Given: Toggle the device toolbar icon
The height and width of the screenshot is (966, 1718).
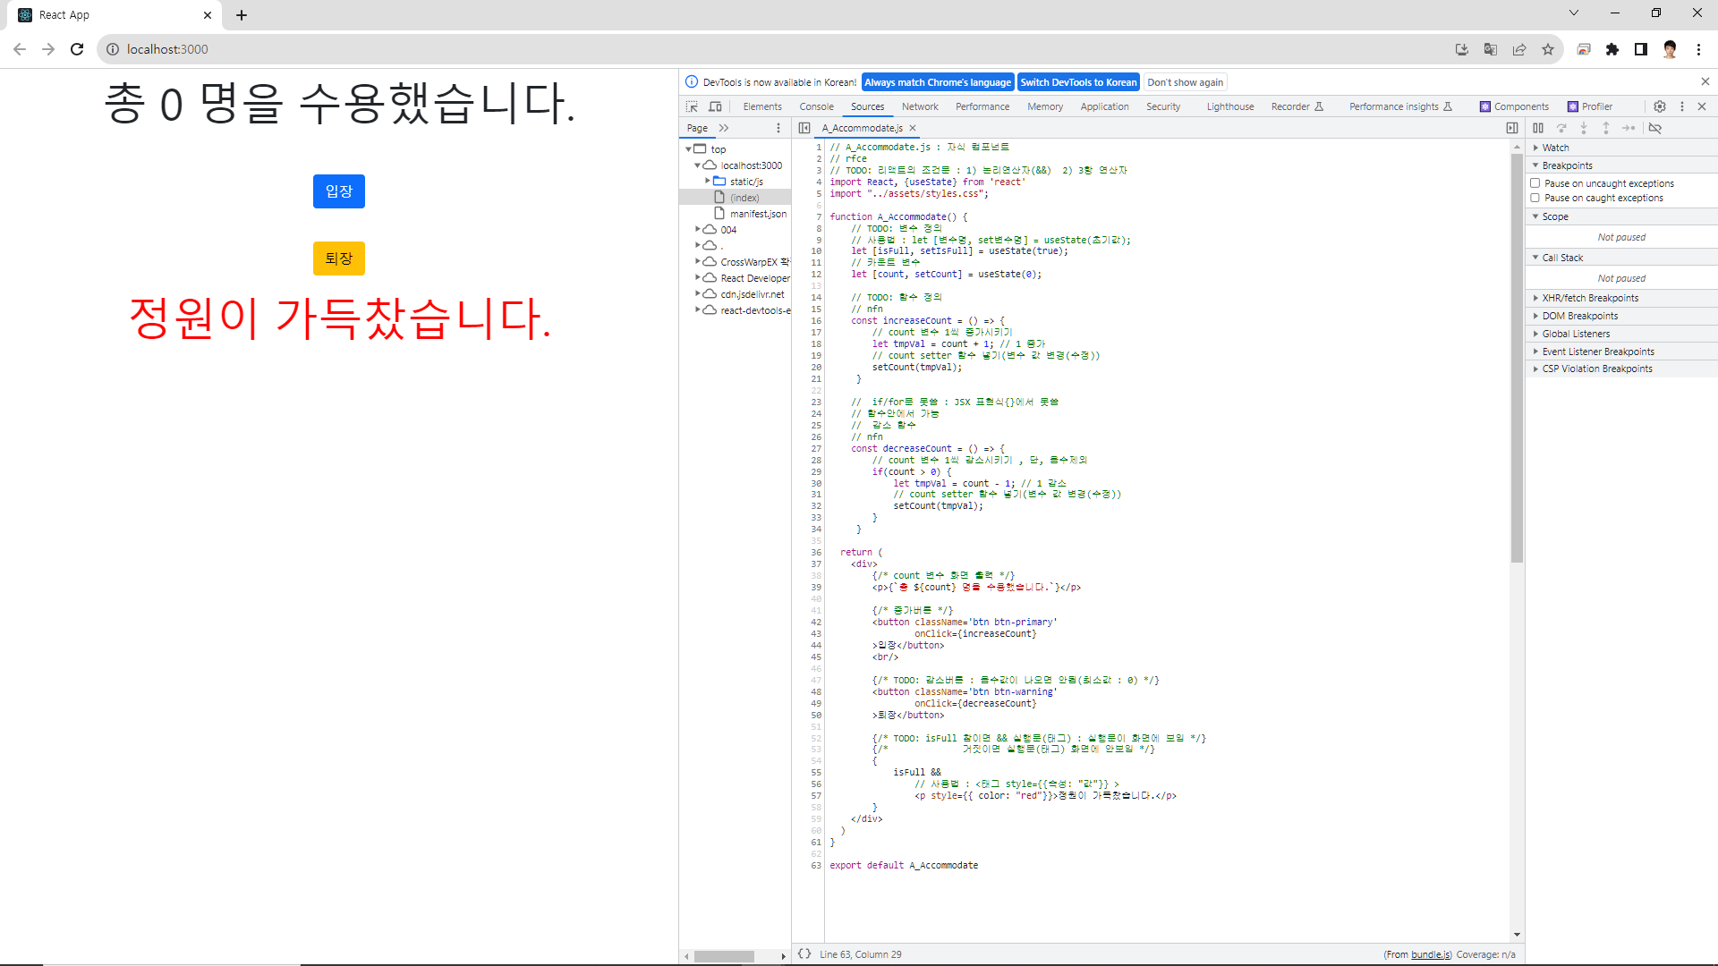Looking at the screenshot, I should (x=715, y=106).
